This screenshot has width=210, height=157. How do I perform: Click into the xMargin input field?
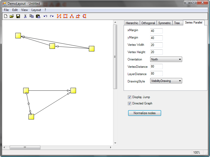[156, 31]
